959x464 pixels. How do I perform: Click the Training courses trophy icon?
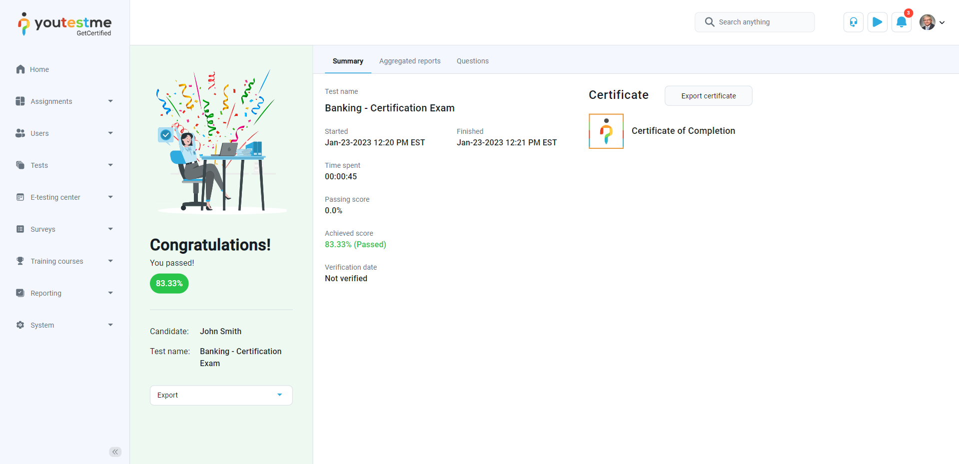coord(20,261)
